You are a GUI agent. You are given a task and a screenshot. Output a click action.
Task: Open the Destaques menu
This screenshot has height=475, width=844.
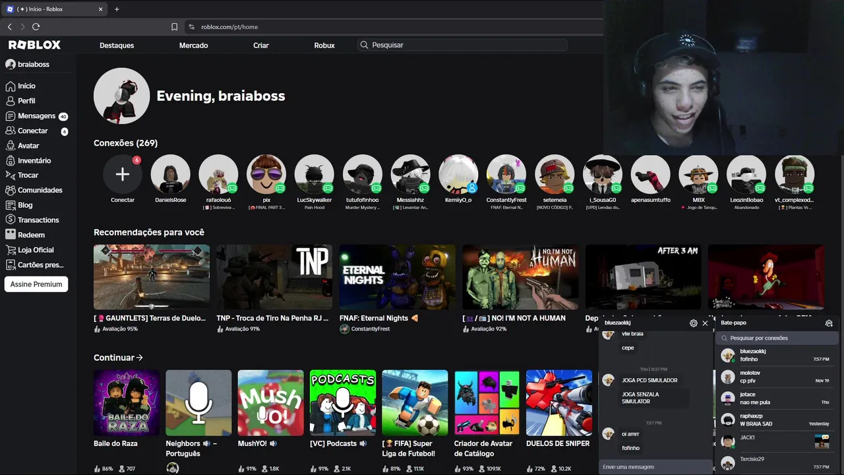coord(117,46)
